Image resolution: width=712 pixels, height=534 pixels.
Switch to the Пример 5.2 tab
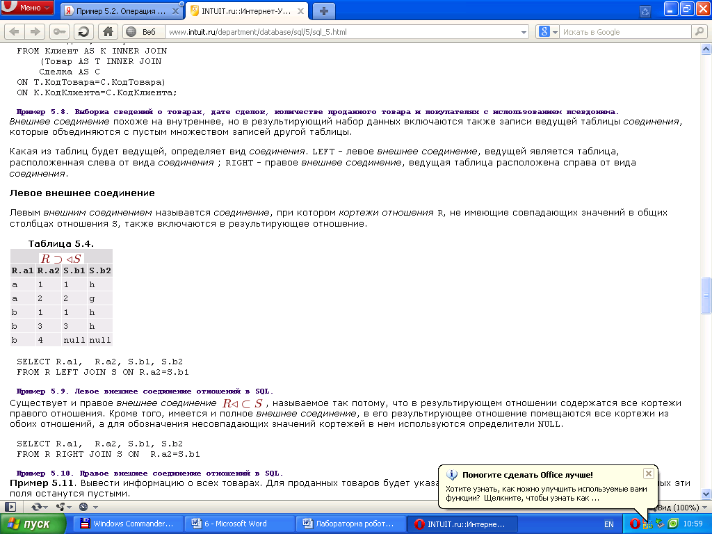click(x=118, y=11)
